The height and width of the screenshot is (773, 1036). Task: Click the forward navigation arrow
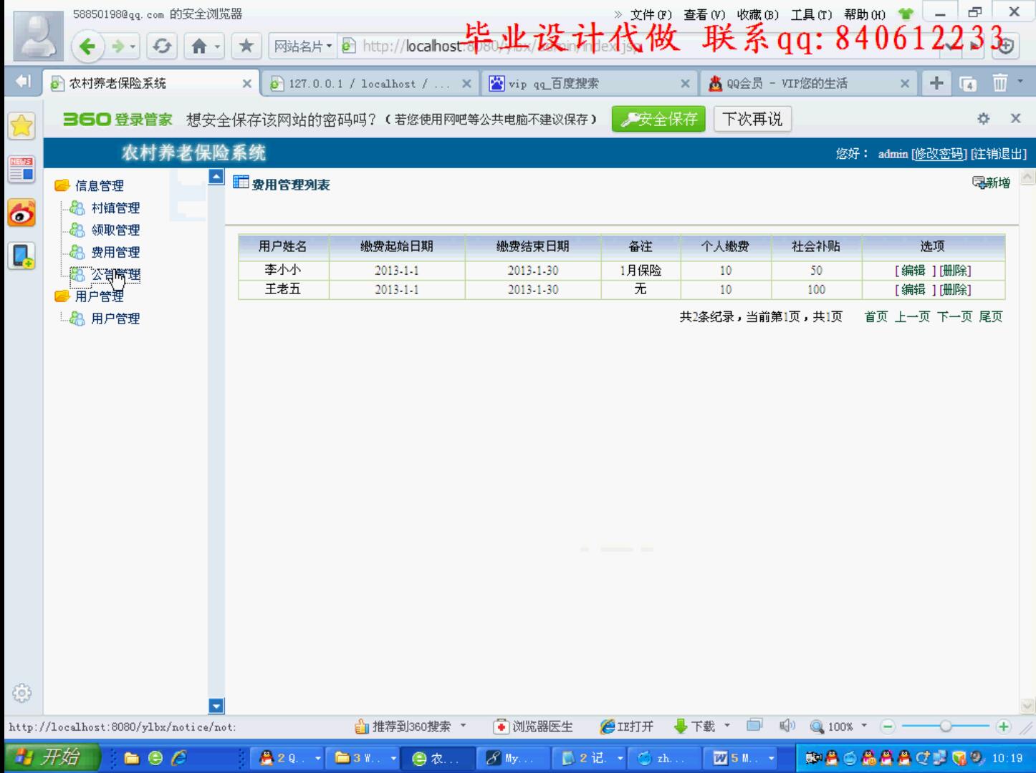click(117, 47)
